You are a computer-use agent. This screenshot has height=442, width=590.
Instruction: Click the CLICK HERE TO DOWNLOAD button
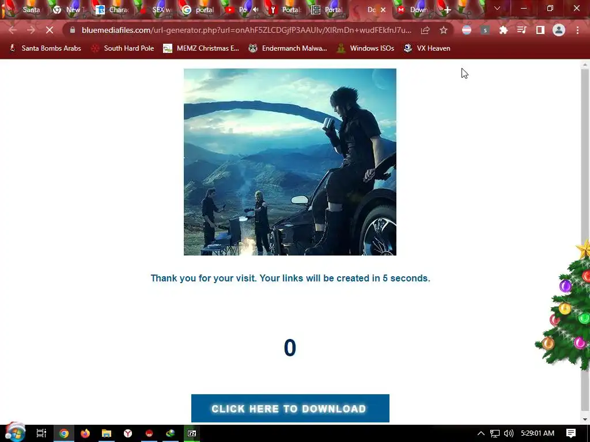[290, 409]
